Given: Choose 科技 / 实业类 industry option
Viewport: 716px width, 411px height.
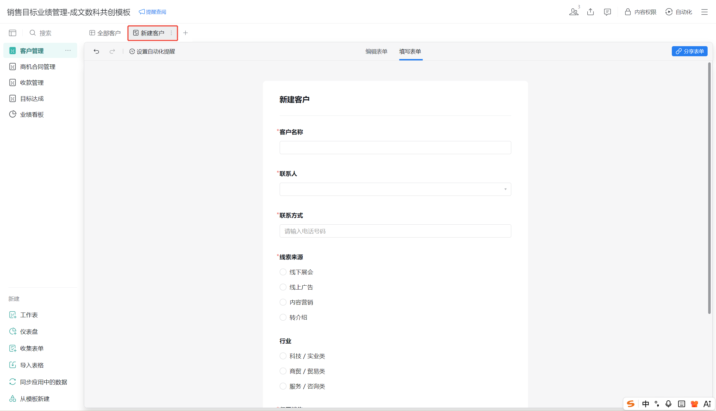Looking at the screenshot, I should tap(283, 356).
